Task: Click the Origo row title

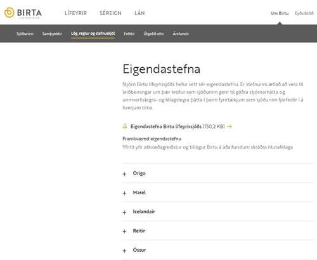Action: (x=139, y=173)
